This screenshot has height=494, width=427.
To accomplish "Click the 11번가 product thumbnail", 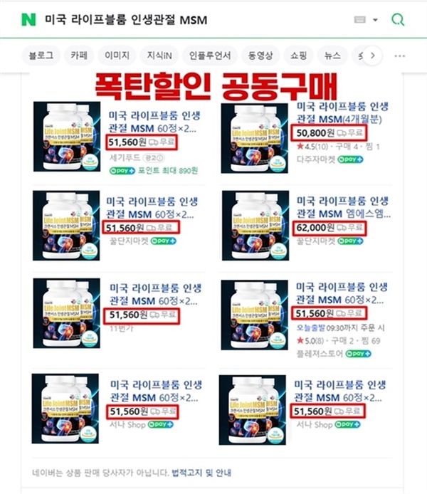I will pyautogui.click(x=66, y=313).
